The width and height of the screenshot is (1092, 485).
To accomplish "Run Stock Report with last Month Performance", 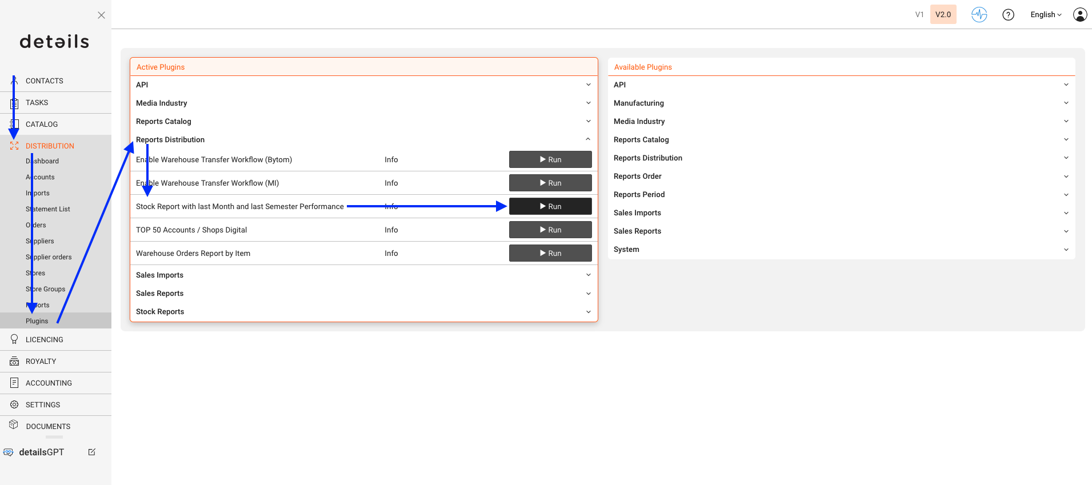I will pos(550,206).
